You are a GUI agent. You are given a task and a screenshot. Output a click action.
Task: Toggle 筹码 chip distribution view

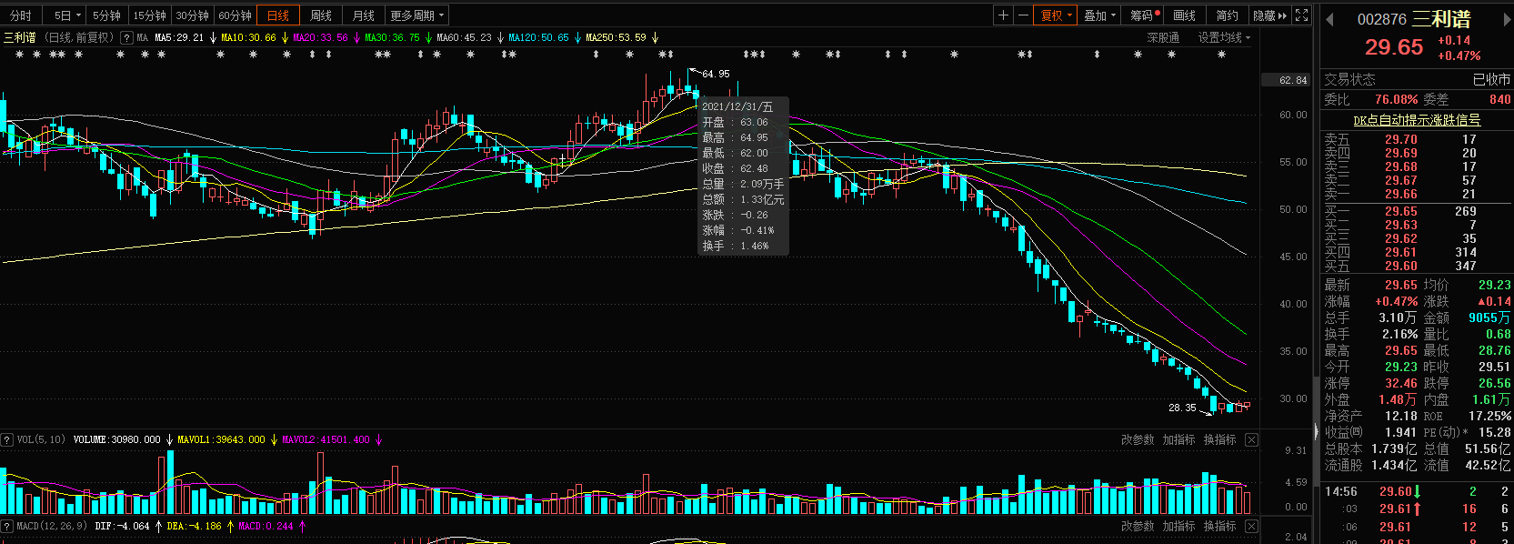pyautogui.click(x=1145, y=15)
